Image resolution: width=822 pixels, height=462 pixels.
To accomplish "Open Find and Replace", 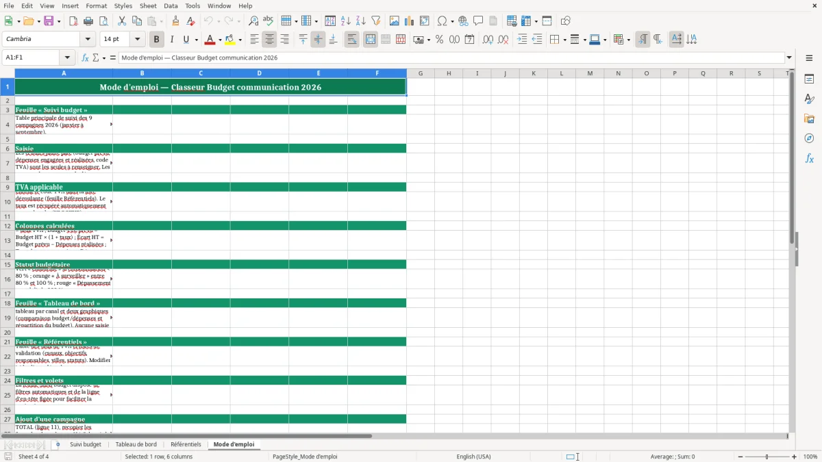I will [253, 21].
